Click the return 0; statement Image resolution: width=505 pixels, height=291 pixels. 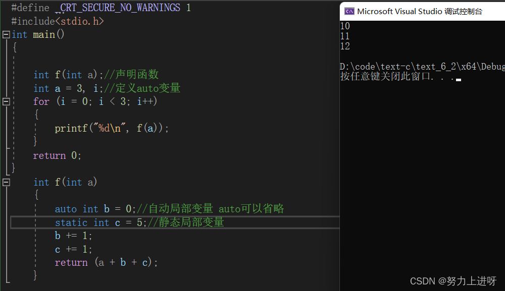coord(57,155)
